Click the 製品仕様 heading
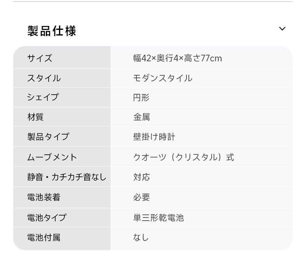Viewport: 307px width, 257px height. pyautogui.click(x=52, y=31)
